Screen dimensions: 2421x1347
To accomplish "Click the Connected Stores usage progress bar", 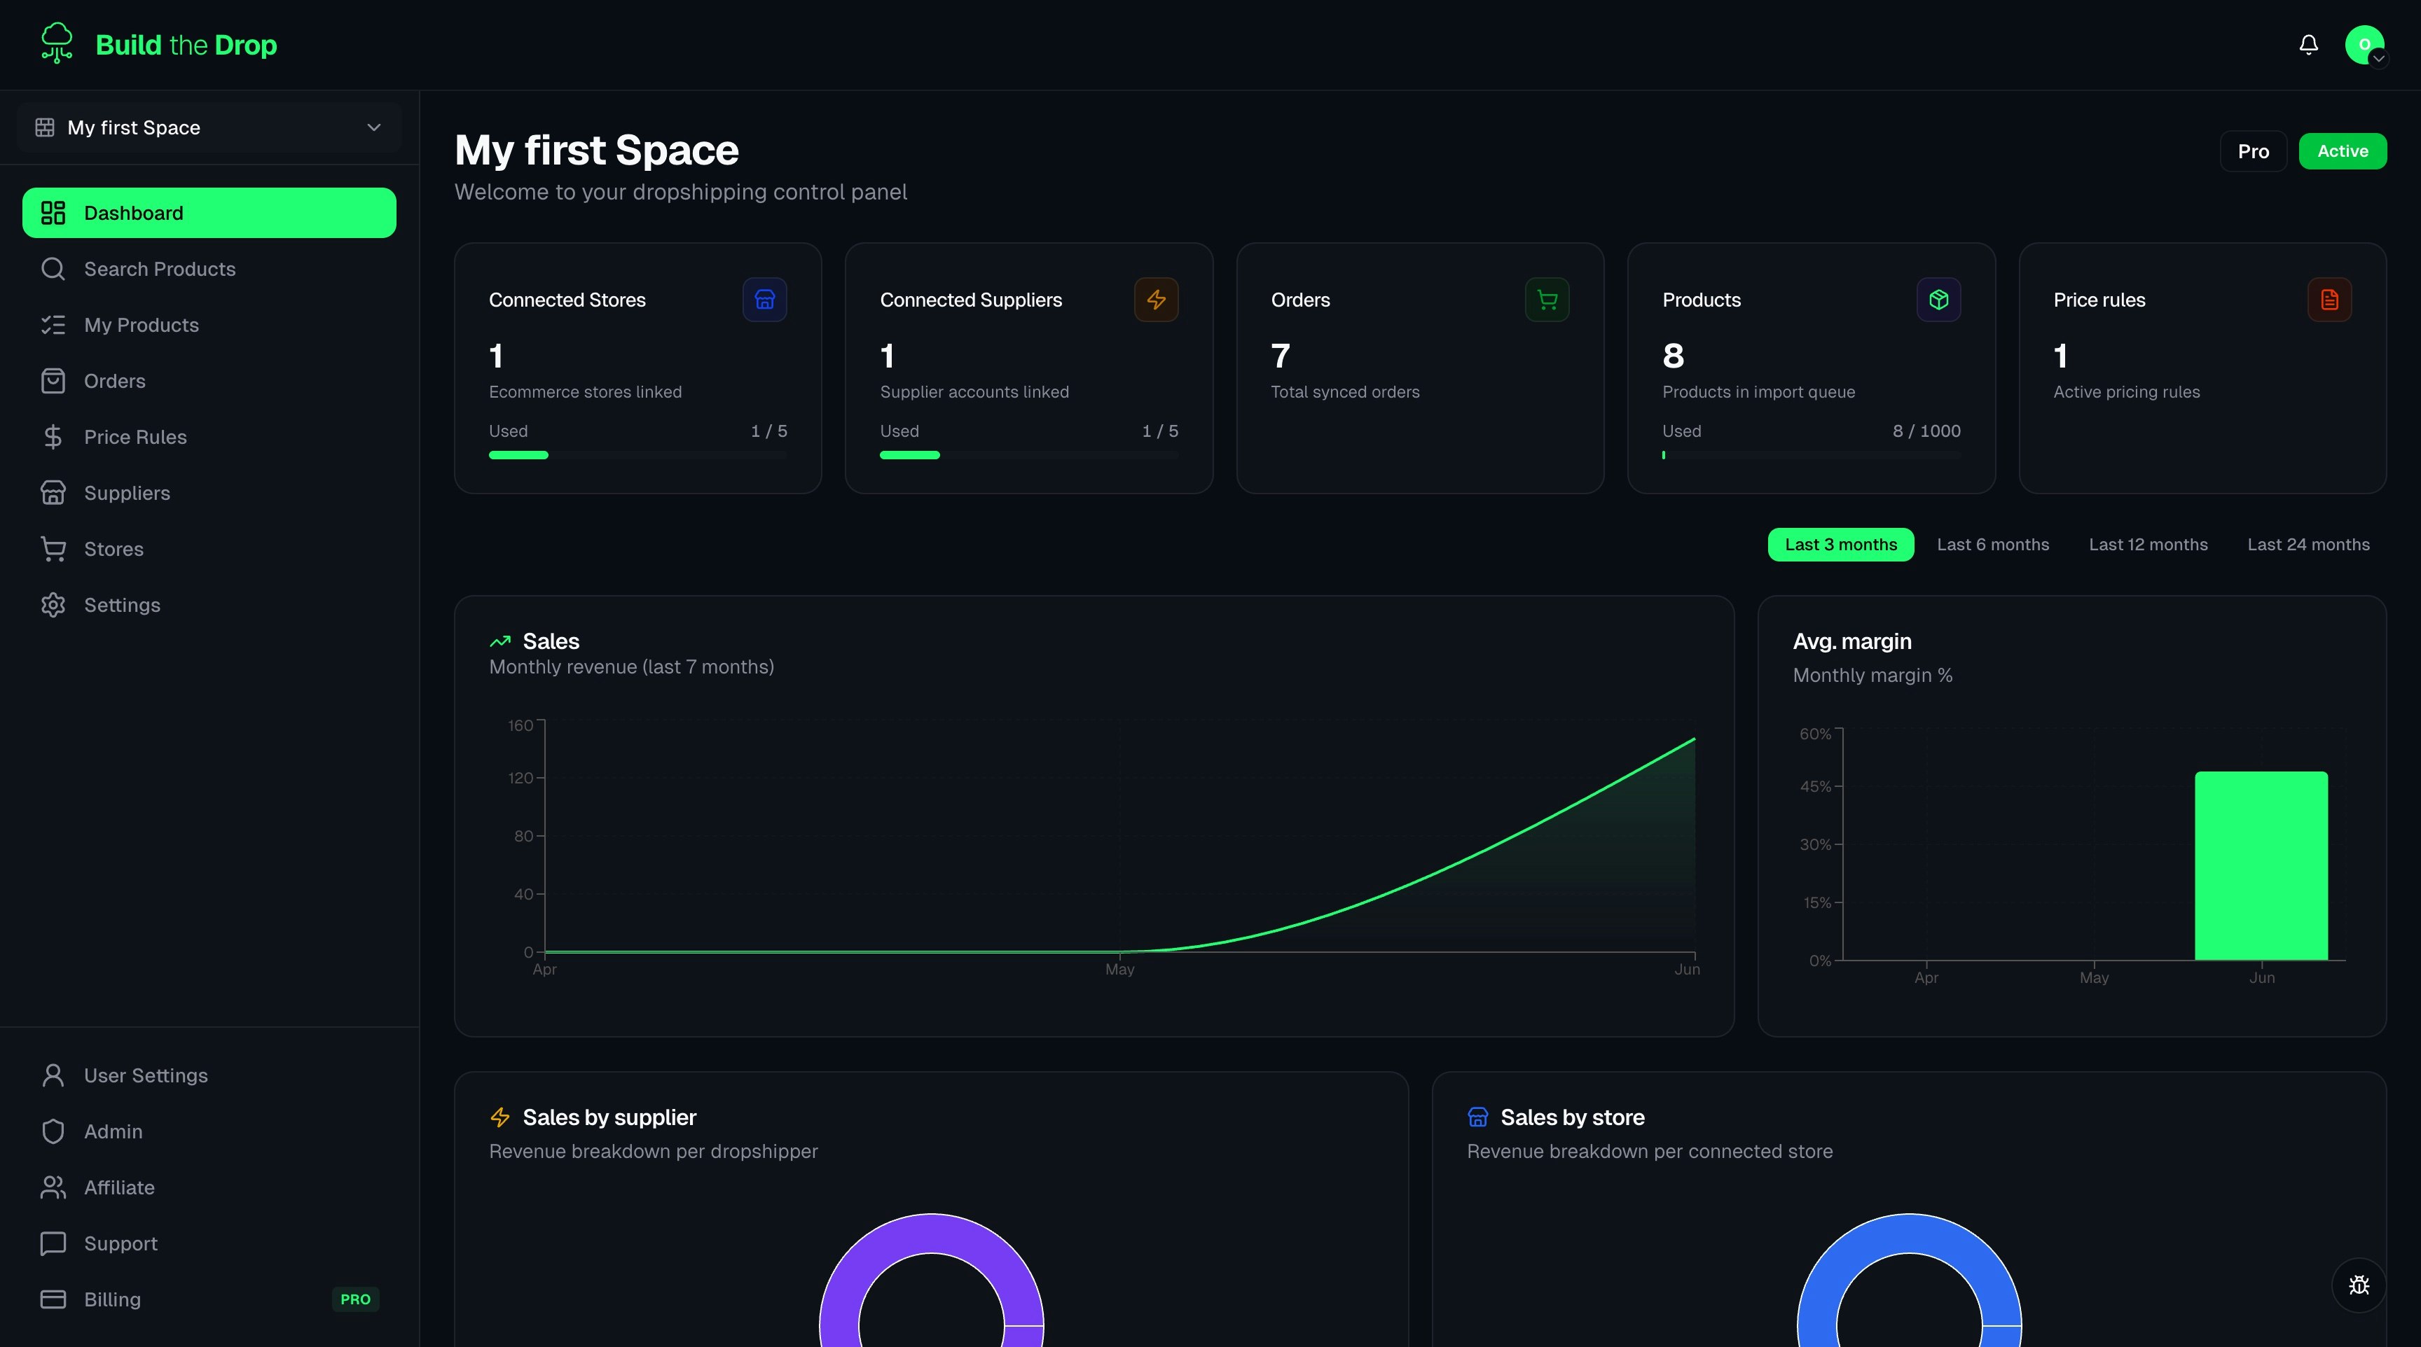I will tap(637, 456).
